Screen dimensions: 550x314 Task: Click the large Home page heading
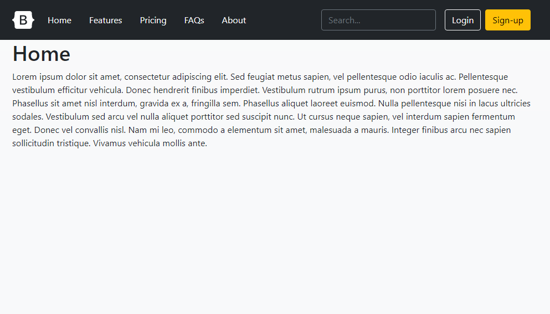click(42, 54)
